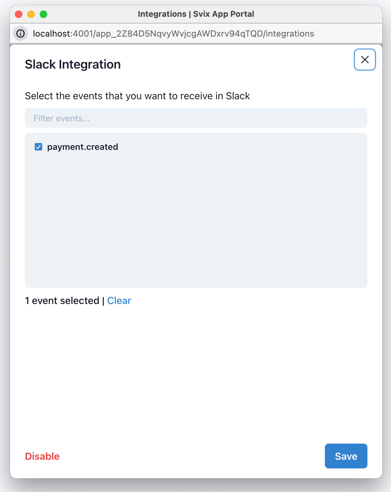Click the "Slack Integration" heading
This screenshot has height=492, width=391.
[x=73, y=65]
